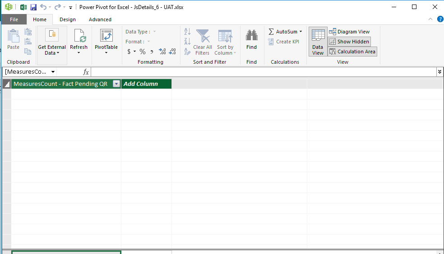Screen dimensions: 444x254
Task: Click the currency $ format button
Action: [x=129, y=52]
